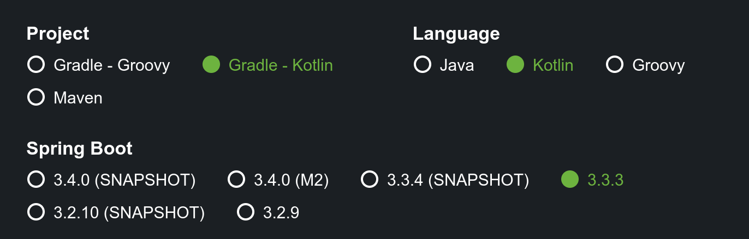Click the Project section heading

[x=58, y=34]
